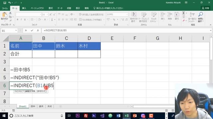213x119 pixels.
Task: Toggle Align Left horizontal alignment
Action: (x=59, y=20)
